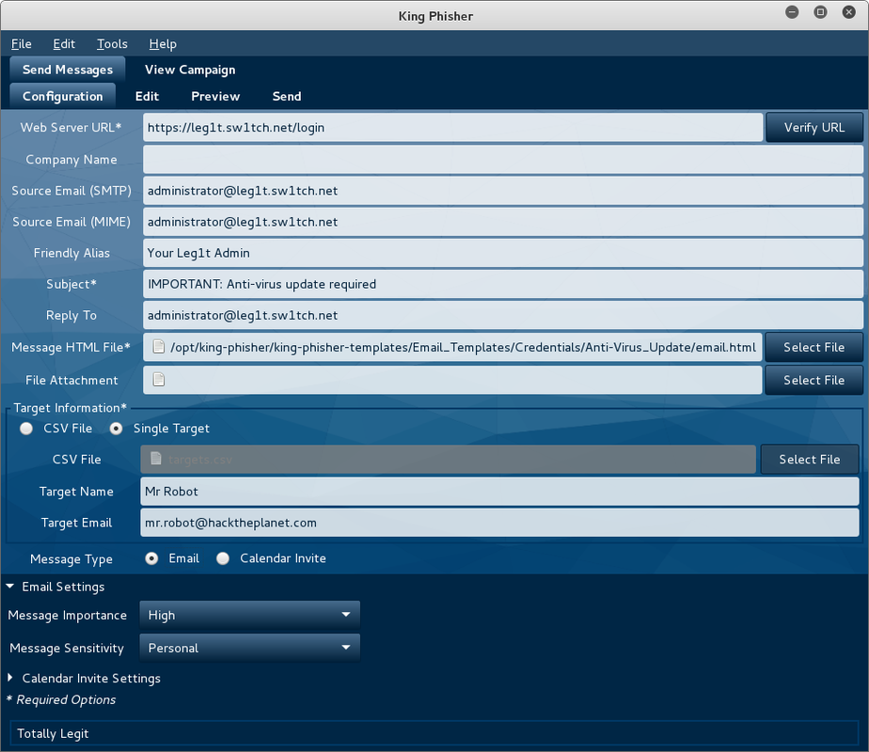The height and width of the screenshot is (752, 869).
Task: Click Select File for the CSV File
Action: 809,459
